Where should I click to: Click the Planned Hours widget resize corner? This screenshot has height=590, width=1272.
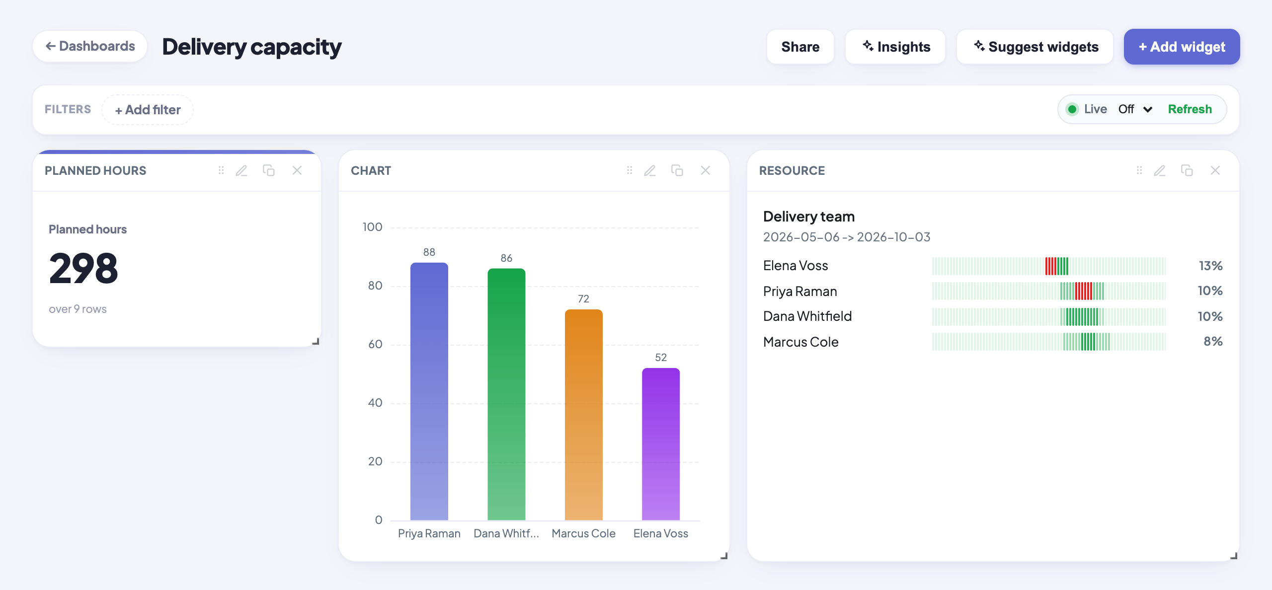[316, 341]
